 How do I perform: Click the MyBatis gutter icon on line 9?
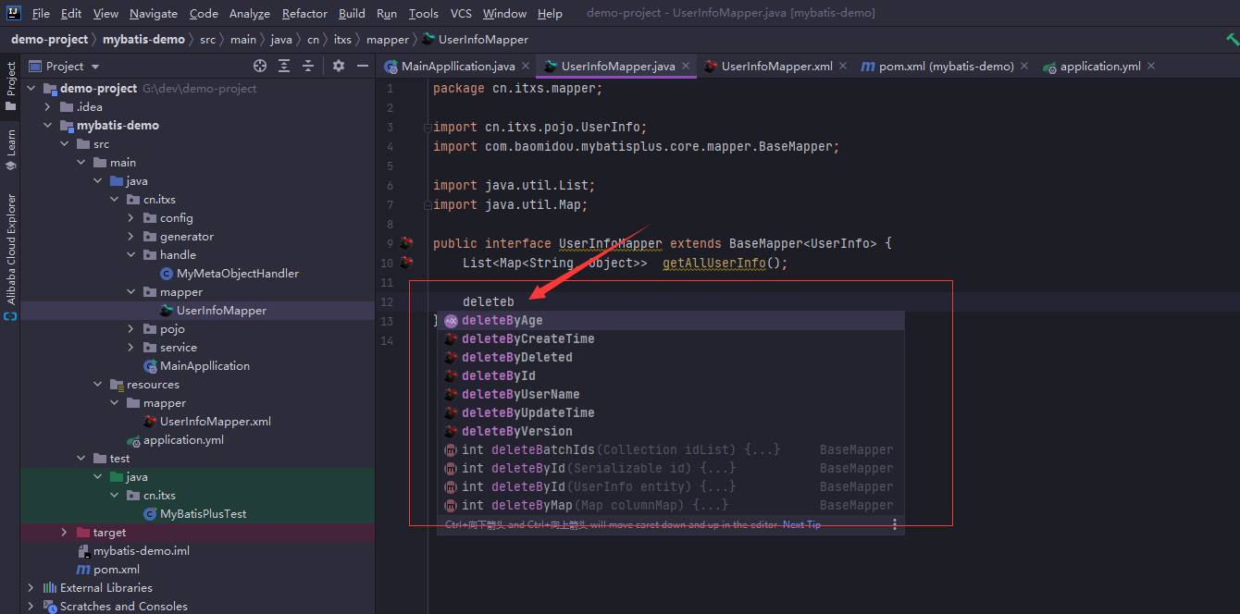pos(406,243)
